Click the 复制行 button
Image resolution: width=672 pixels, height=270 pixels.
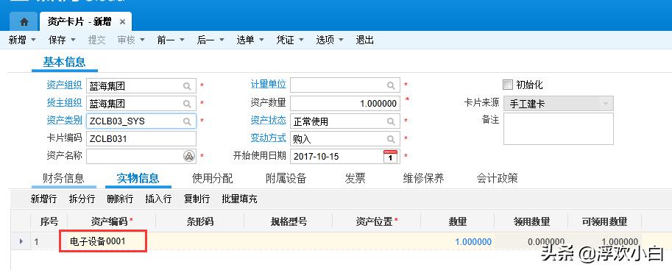[197, 199]
